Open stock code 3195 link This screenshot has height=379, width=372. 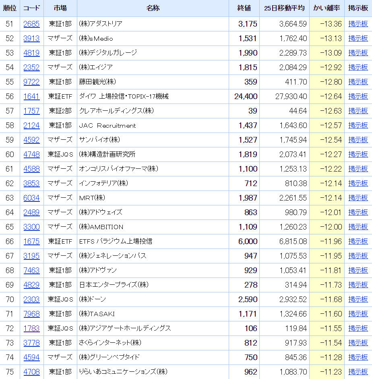click(31, 256)
